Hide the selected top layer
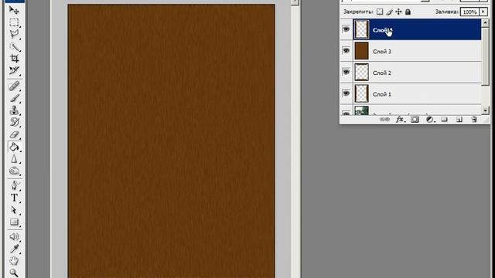Image resolution: width=495 pixels, height=278 pixels. point(346,29)
